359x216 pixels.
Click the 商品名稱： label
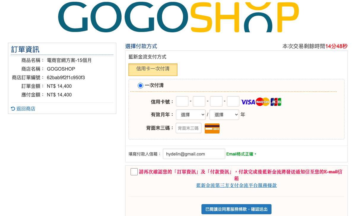click(x=33, y=60)
